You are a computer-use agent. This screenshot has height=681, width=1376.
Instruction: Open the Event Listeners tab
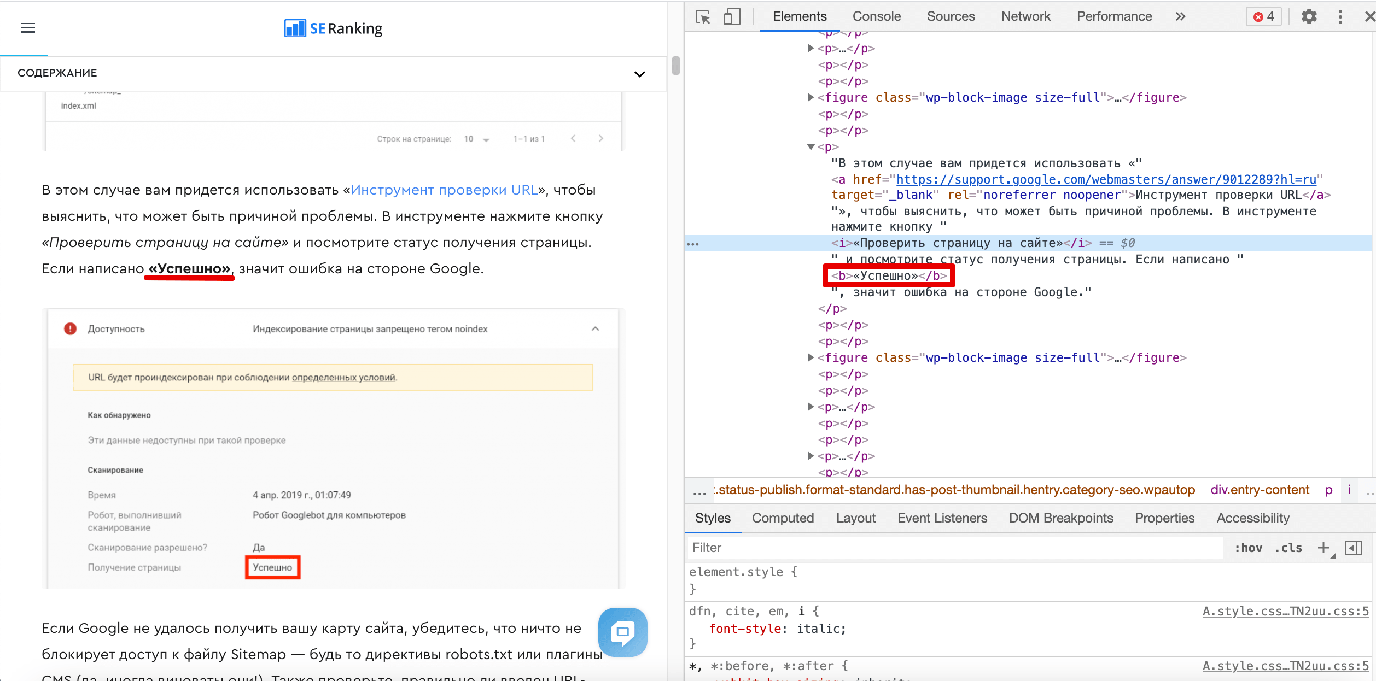[942, 518]
